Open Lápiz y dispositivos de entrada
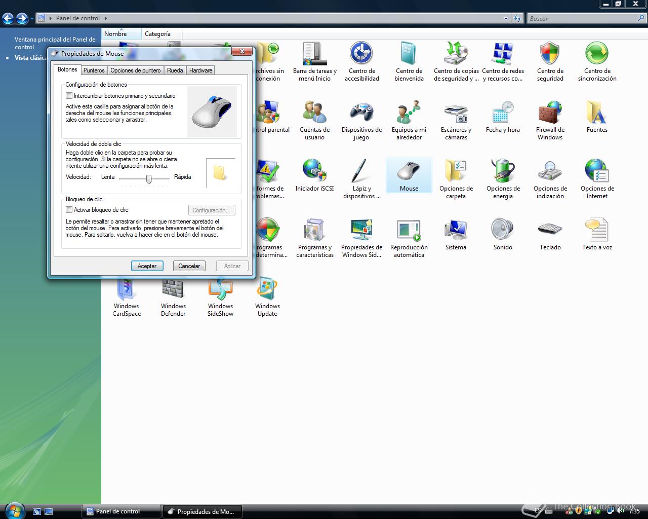The width and height of the screenshot is (648, 519). coord(361,179)
